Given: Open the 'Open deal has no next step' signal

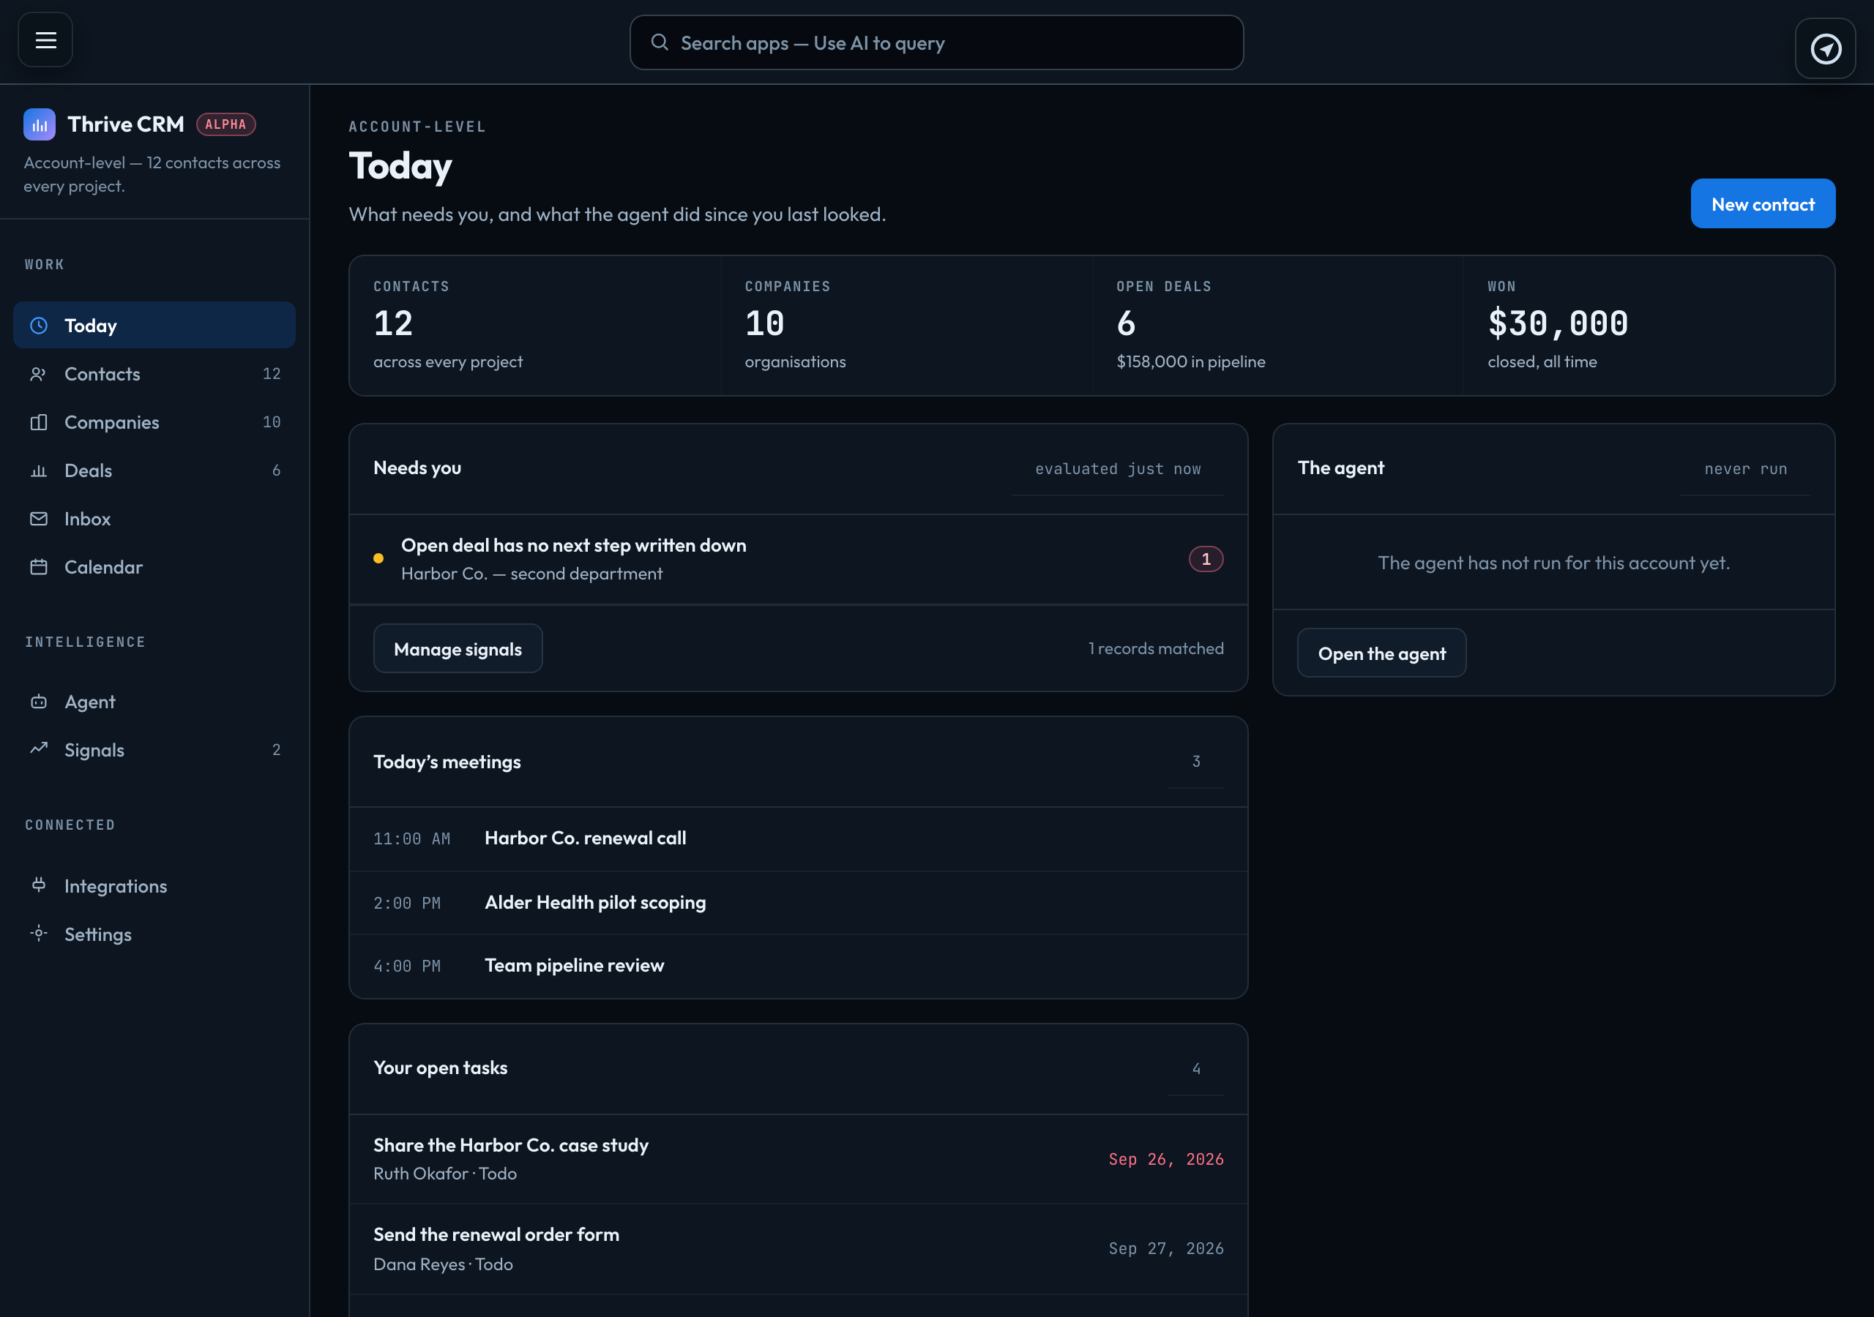Looking at the screenshot, I should [x=797, y=560].
